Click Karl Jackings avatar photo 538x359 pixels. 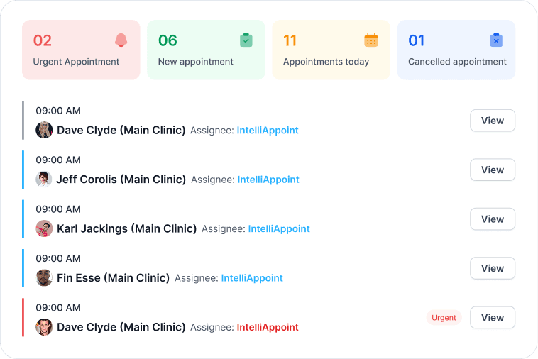click(44, 228)
